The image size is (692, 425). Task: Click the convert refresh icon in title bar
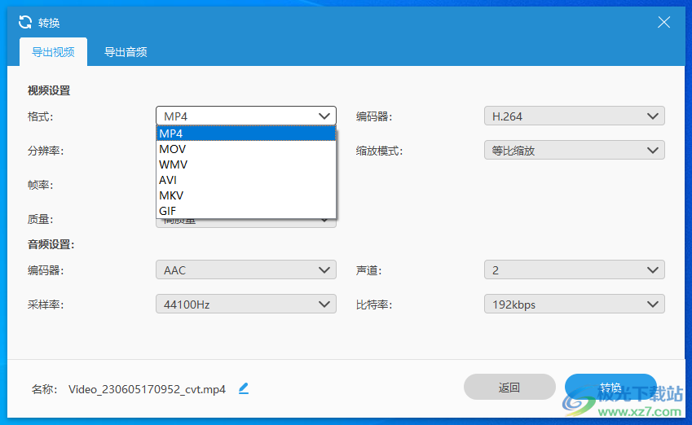point(25,22)
